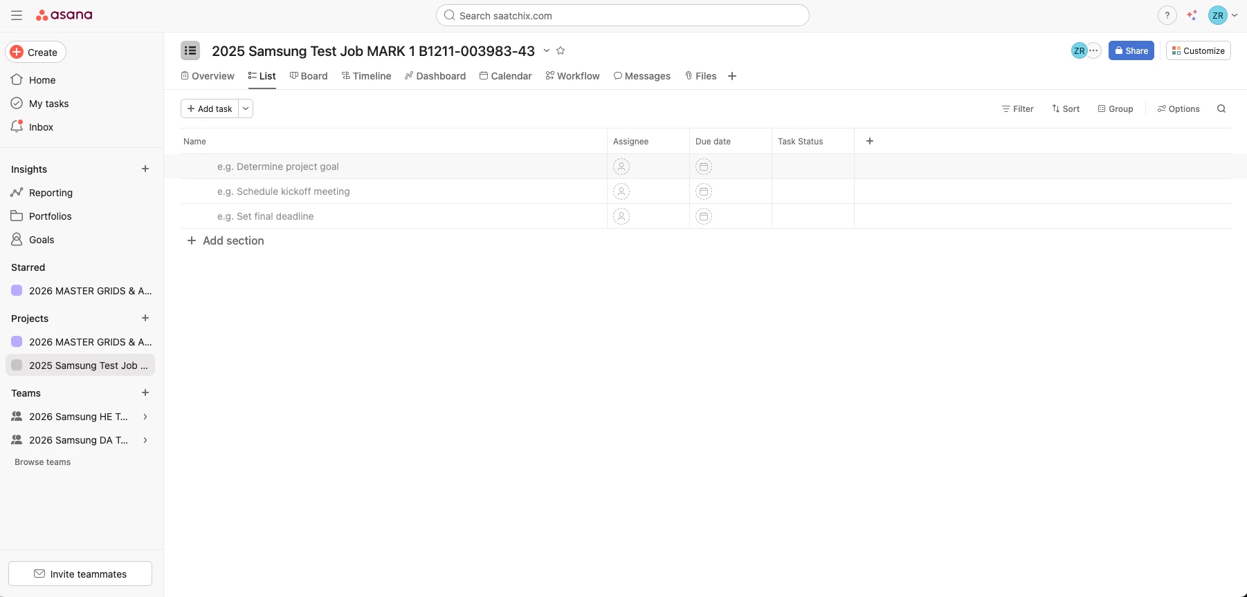Set due date for 'Determine project goal' row
1247x597 pixels.
(x=704, y=167)
